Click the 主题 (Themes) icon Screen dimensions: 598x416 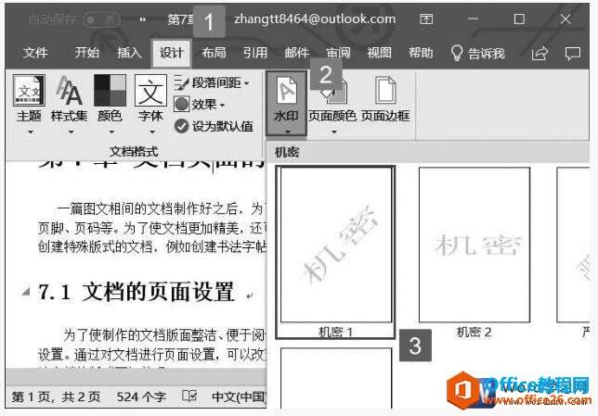29,90
